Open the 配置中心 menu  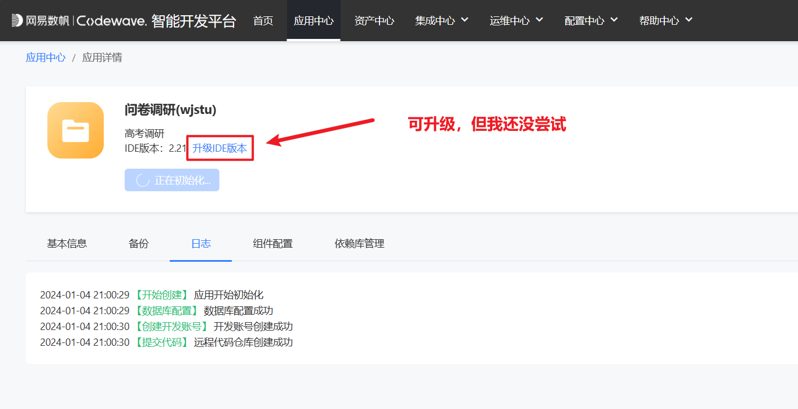(591, 21)
